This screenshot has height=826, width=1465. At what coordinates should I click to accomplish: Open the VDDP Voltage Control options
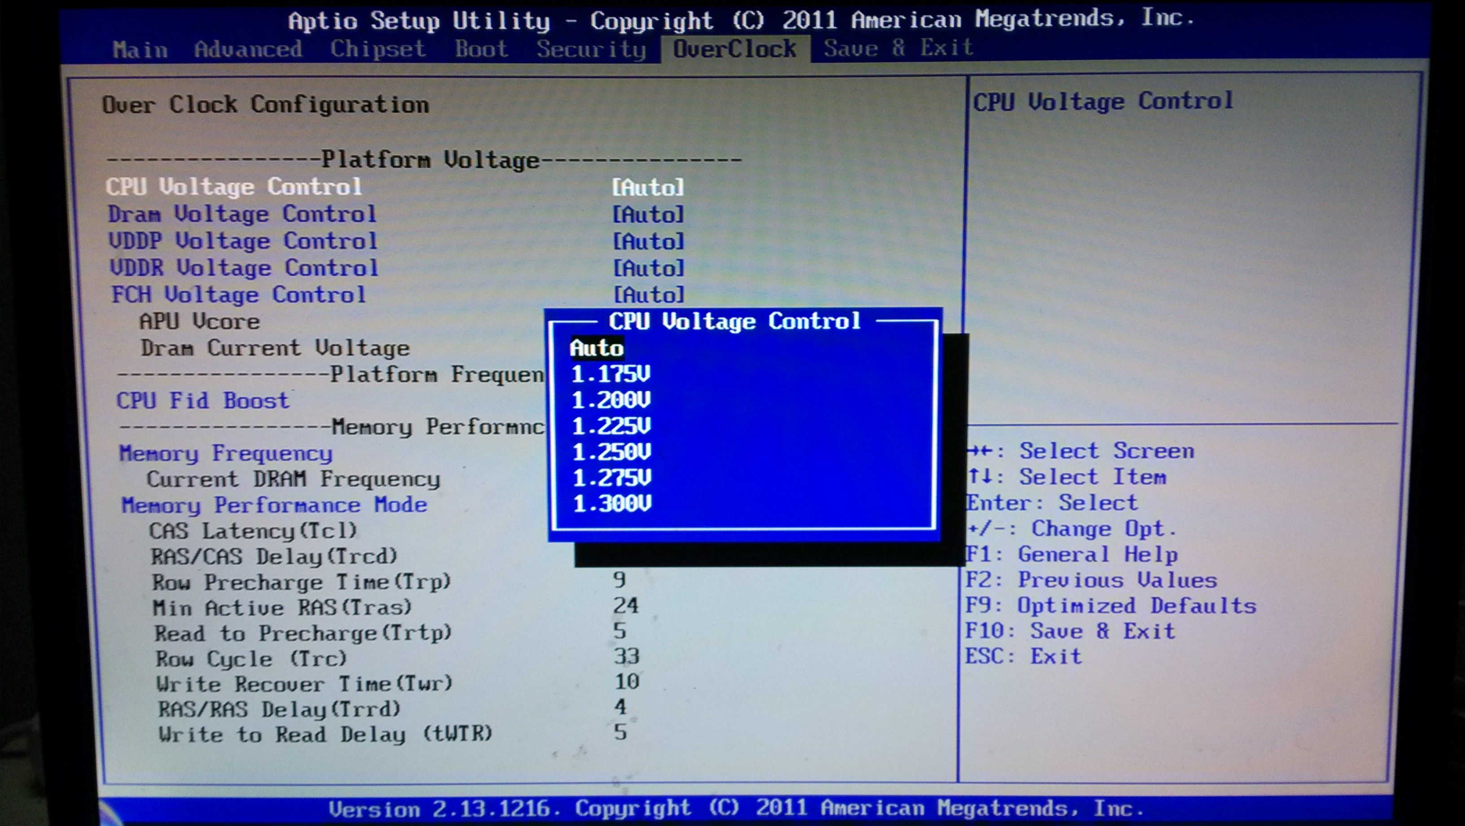242,241
